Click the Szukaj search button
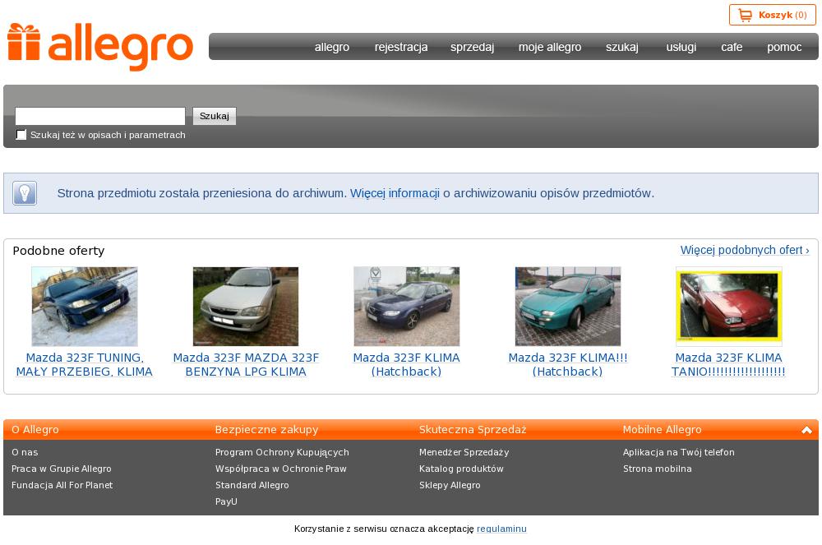 (x=215, y=116)
